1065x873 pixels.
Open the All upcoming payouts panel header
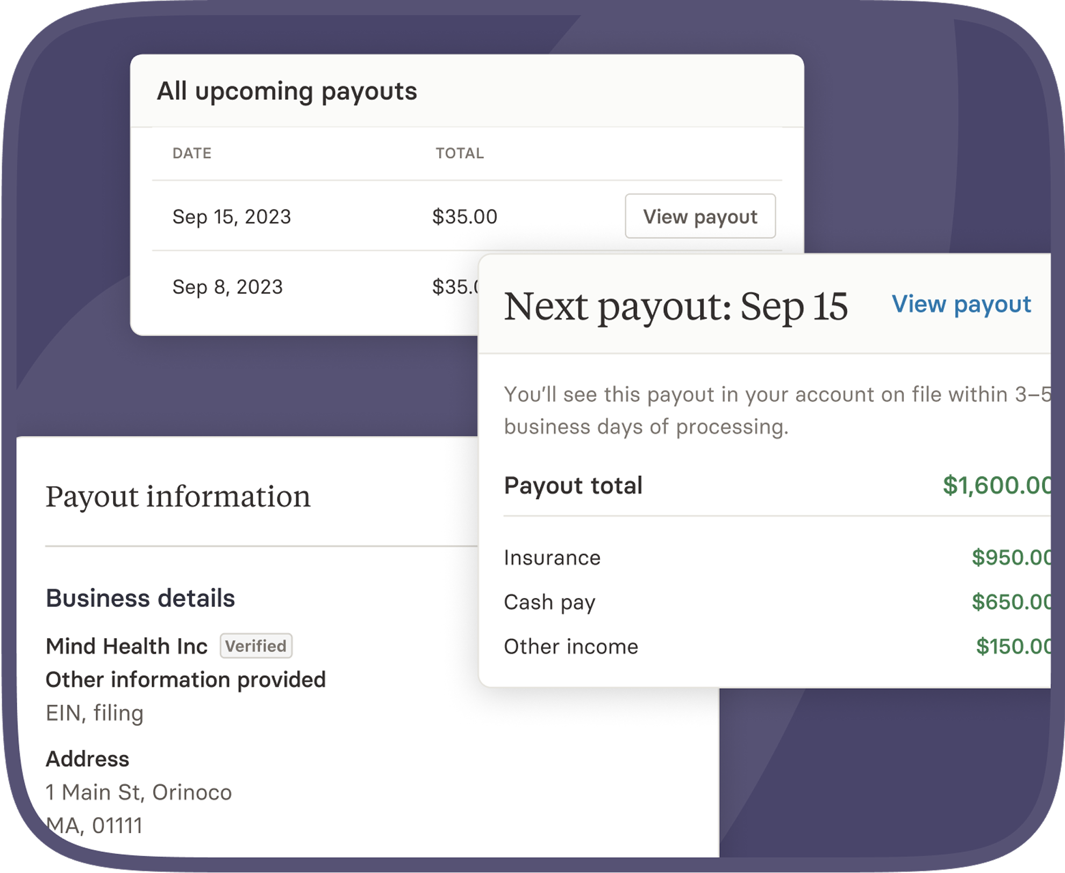click(287, 90)
